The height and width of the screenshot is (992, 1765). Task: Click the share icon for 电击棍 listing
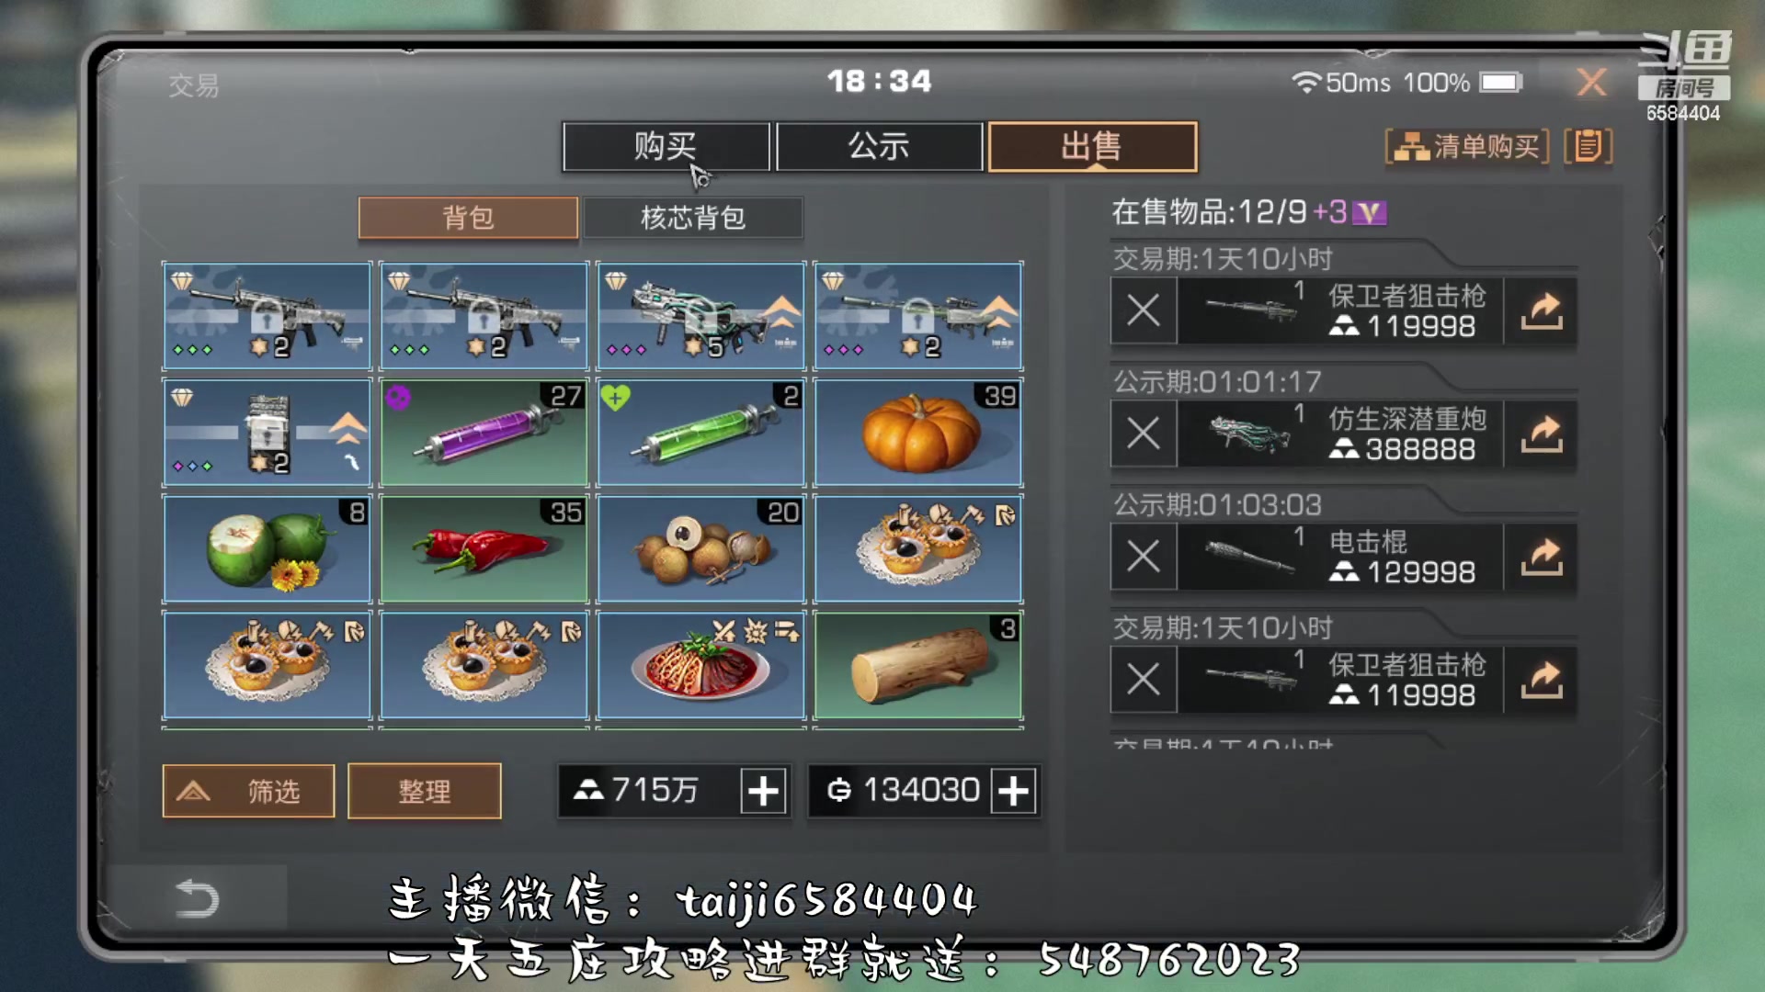pos(1542,557)
